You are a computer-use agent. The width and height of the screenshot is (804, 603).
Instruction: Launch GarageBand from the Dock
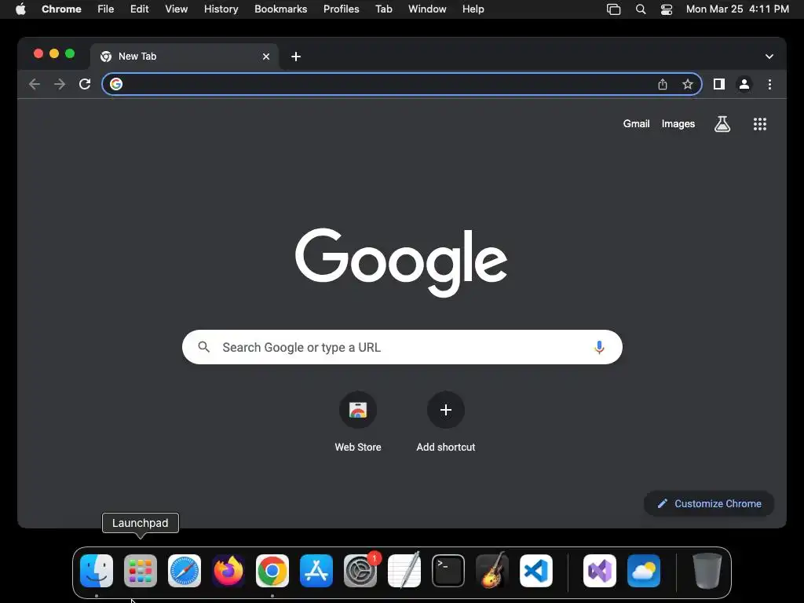click(492, 571)
